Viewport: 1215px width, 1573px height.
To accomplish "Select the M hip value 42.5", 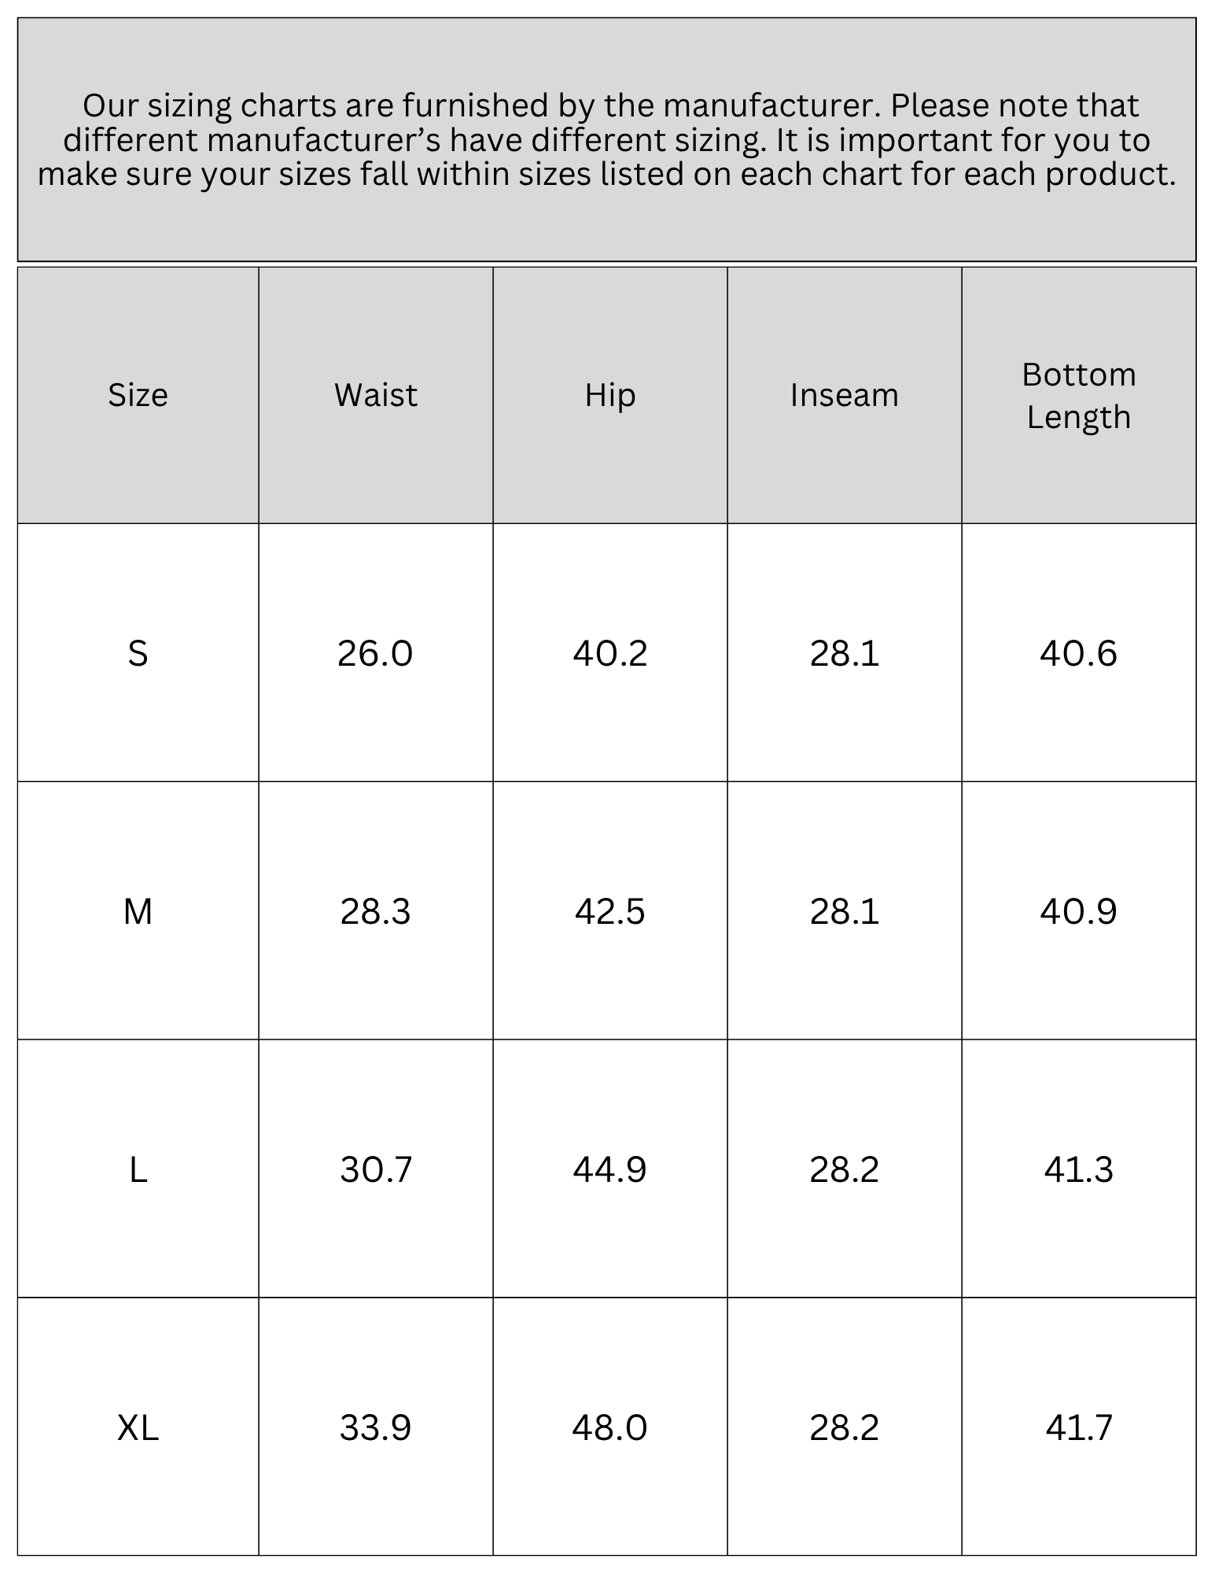I will tap(610, 911).
